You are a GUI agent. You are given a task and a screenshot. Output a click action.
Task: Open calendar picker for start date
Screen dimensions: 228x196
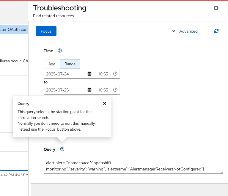(89, 74)
